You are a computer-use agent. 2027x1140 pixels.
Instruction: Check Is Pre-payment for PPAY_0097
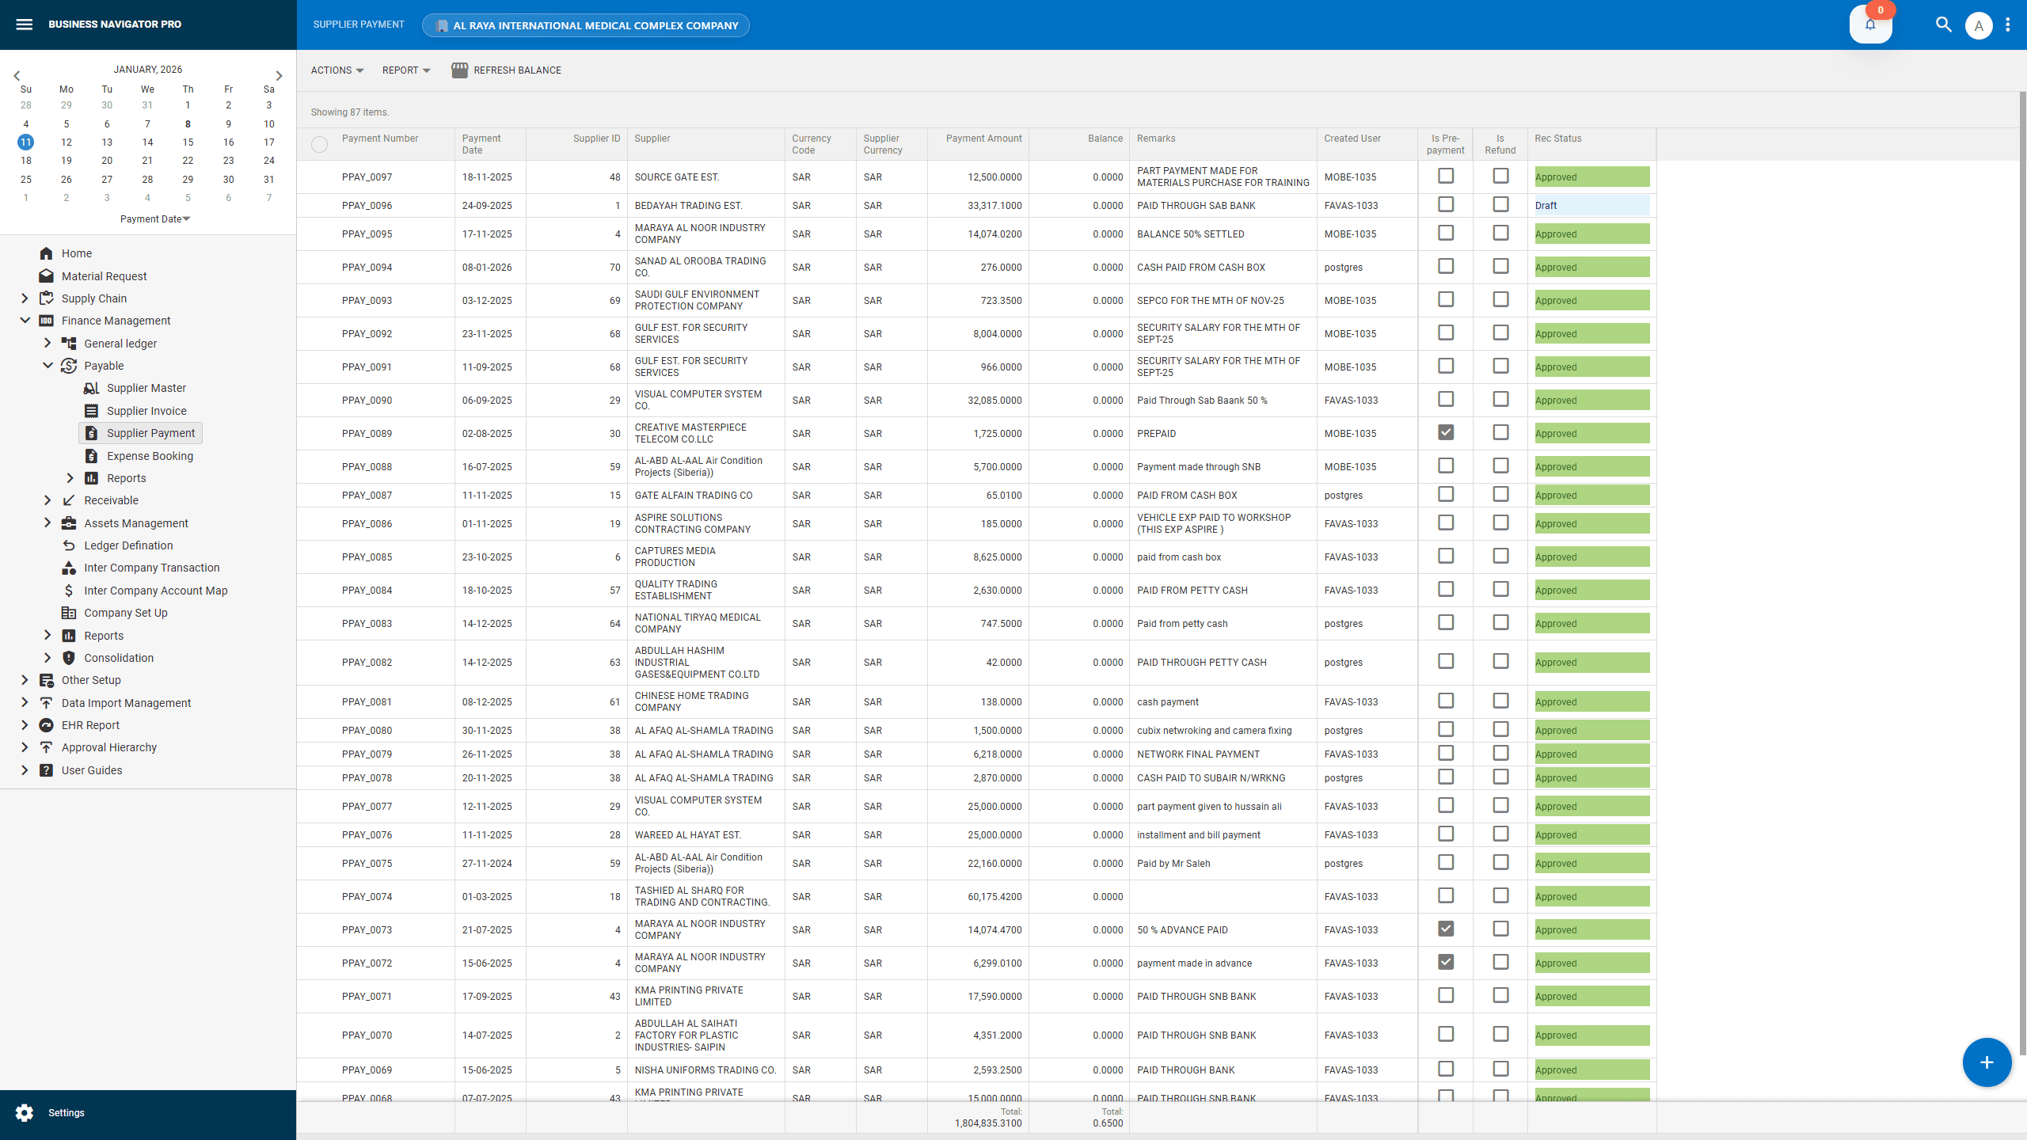pyautogui.click(x=1446, y=177)
